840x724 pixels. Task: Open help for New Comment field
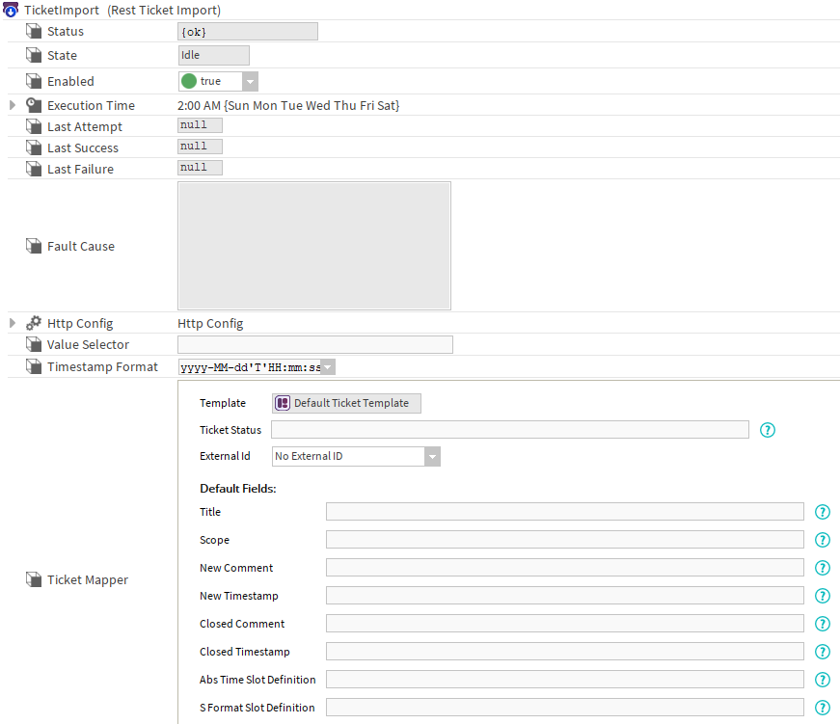[x=823, y=568]
